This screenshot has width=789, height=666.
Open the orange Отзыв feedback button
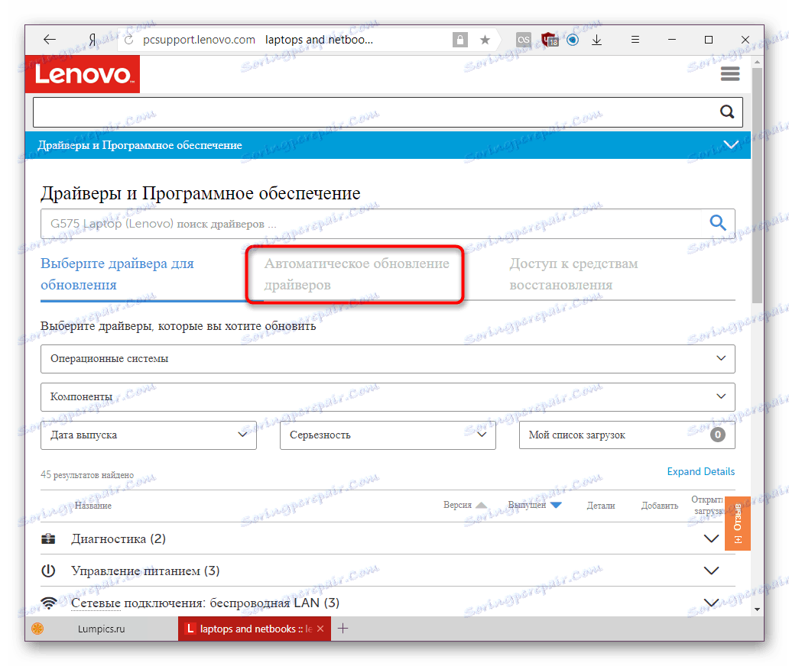737,524
